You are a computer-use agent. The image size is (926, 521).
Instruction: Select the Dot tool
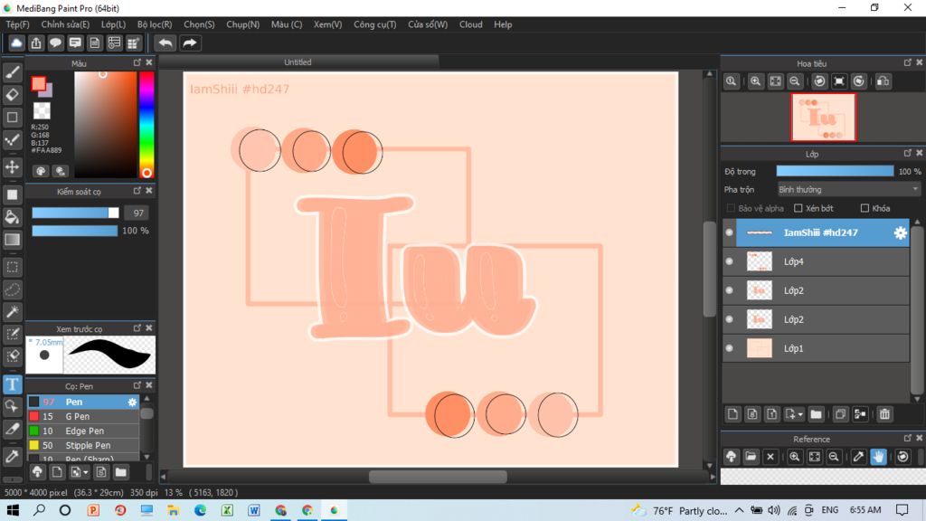click(x=13, y=140)
